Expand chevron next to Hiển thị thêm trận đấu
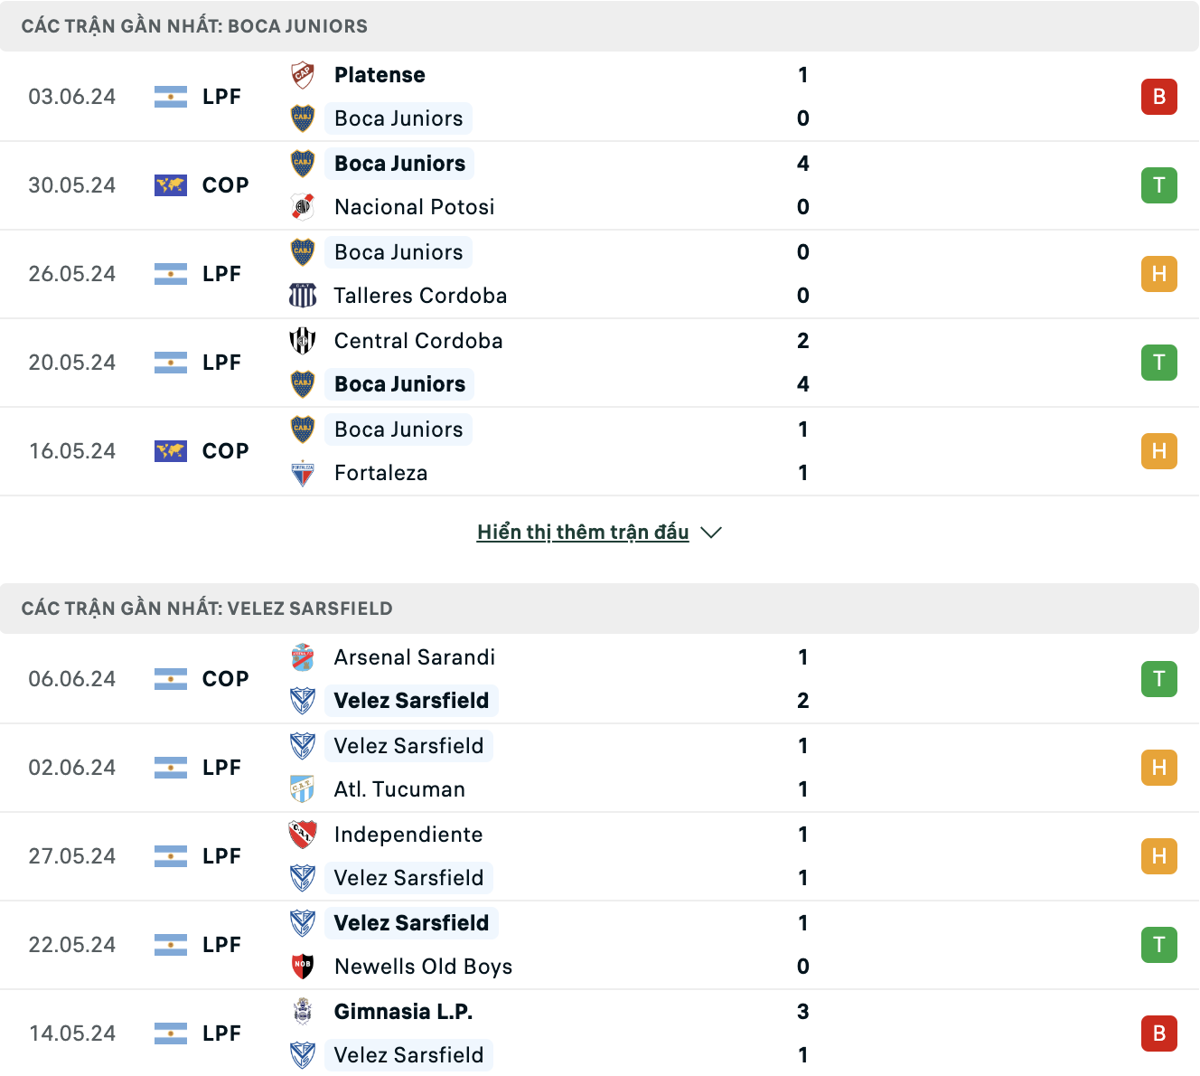 (711, 533)
